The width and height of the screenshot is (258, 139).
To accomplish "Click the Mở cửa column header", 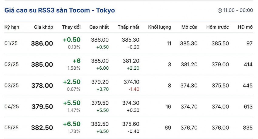I will (189, 27).
